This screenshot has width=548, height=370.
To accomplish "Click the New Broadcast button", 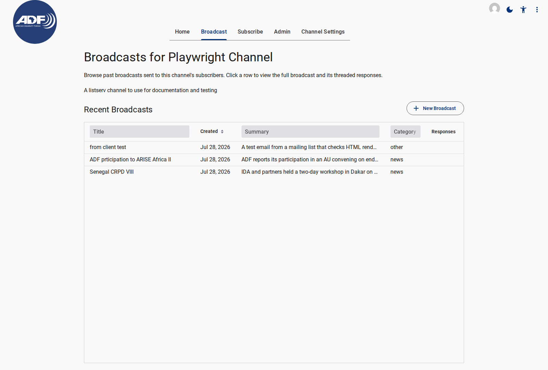I will click(435, 108).
